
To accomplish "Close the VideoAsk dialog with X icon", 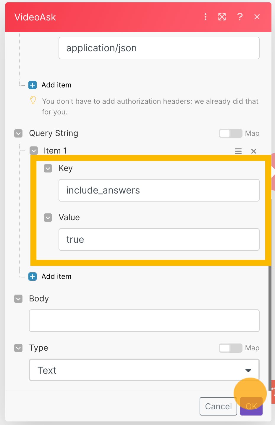I will pyautogui.click(x=257, y=17).
